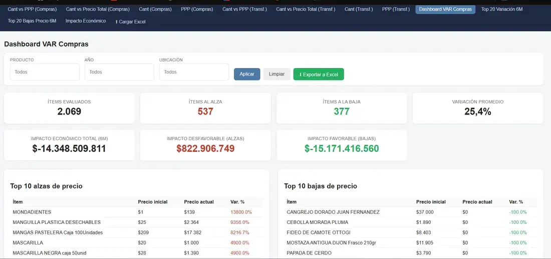Open Cant vs Precio Total (Transf.) tab
This screenshot has width=551, height=259.
306,9
